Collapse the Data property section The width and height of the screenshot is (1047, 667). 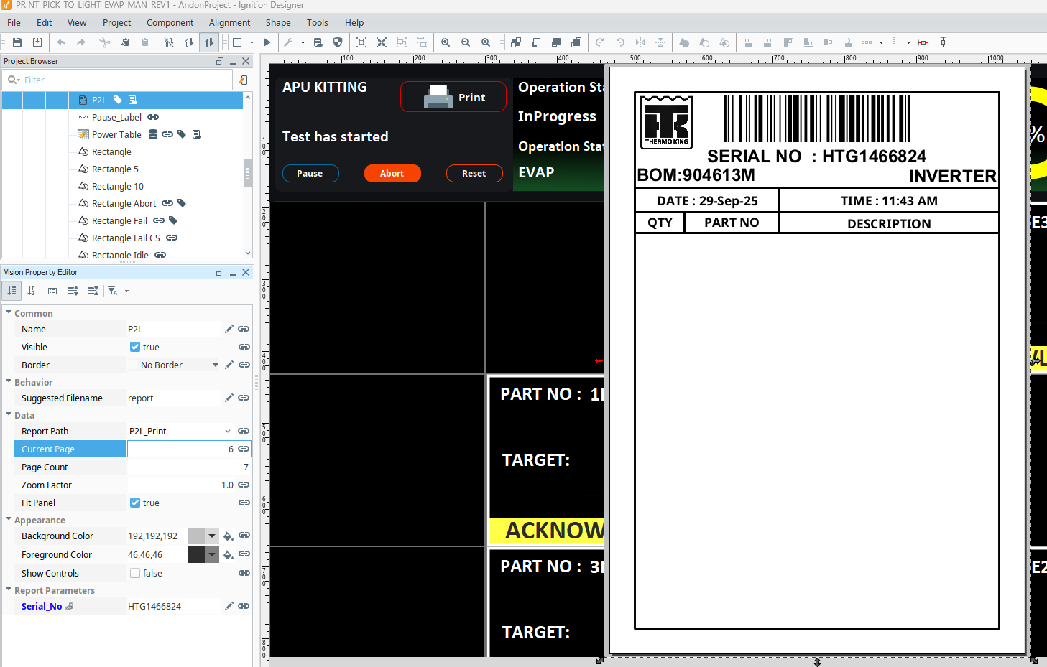[x=9, y=415]
